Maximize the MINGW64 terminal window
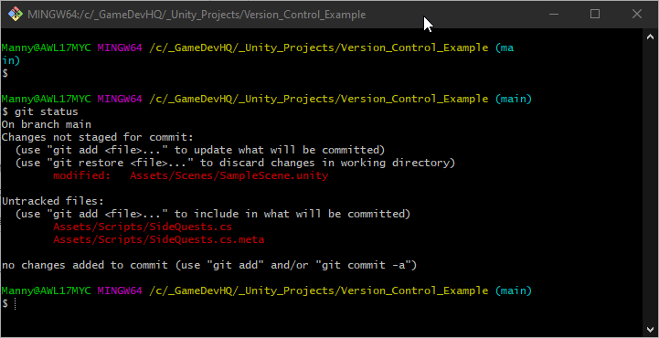 click(x=595, y=15)
